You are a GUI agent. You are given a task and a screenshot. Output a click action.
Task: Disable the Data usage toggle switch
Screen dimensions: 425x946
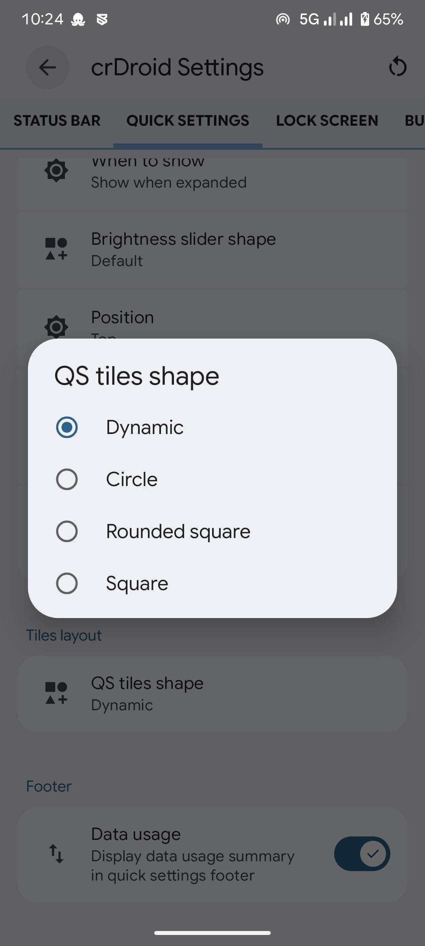click(362, 854)
